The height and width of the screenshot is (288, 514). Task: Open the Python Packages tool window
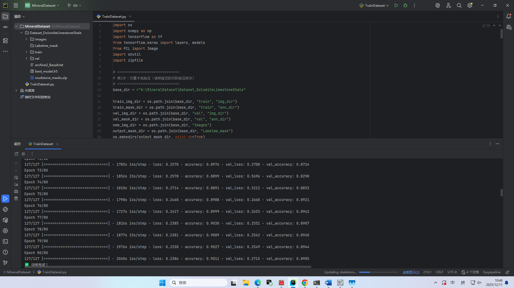[x=5, y=220]
